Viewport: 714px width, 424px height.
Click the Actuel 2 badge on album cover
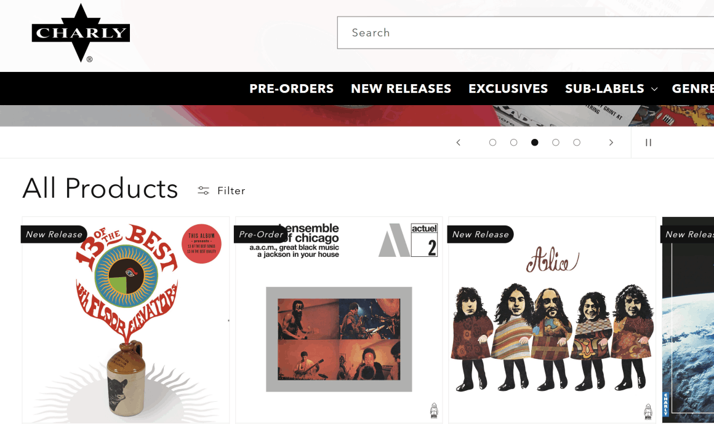[424, 240]
